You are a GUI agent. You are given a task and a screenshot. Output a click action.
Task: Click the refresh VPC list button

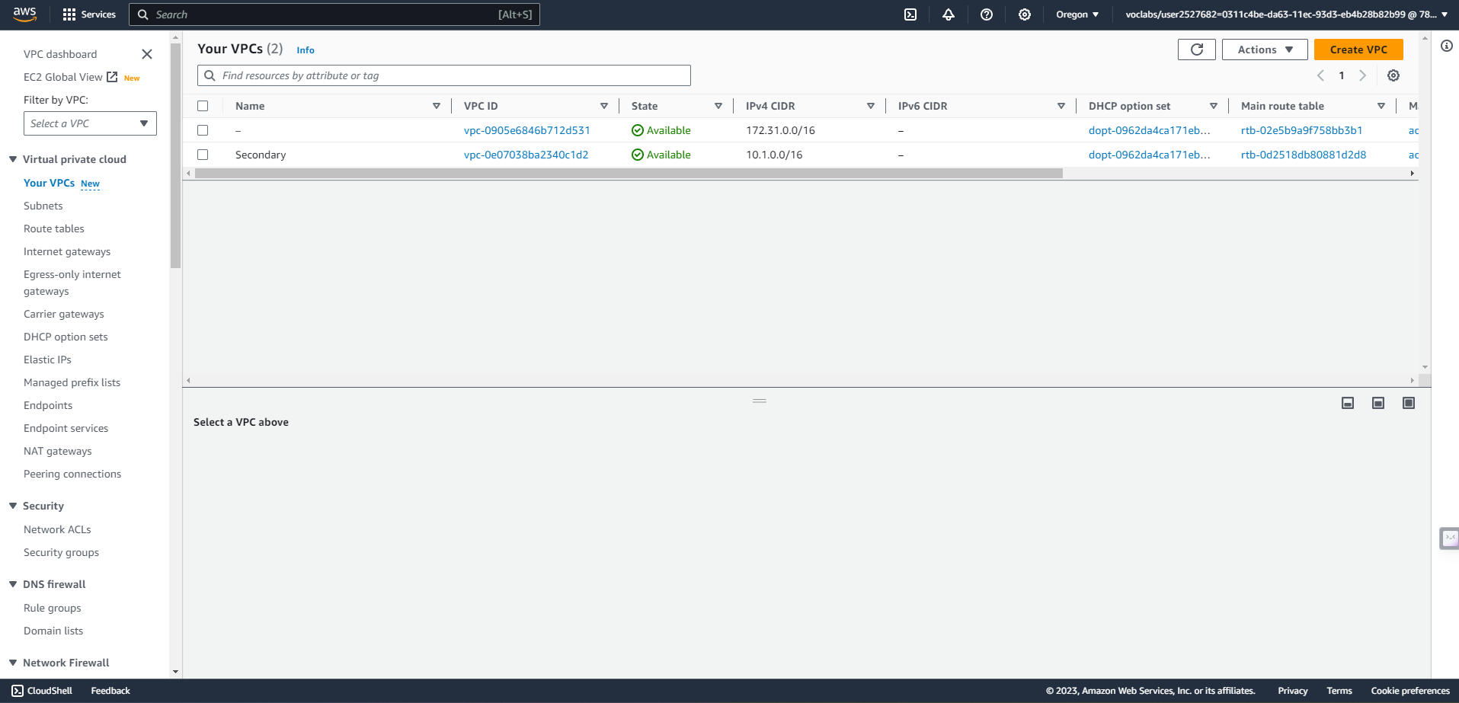click(x=1196, y=50)
